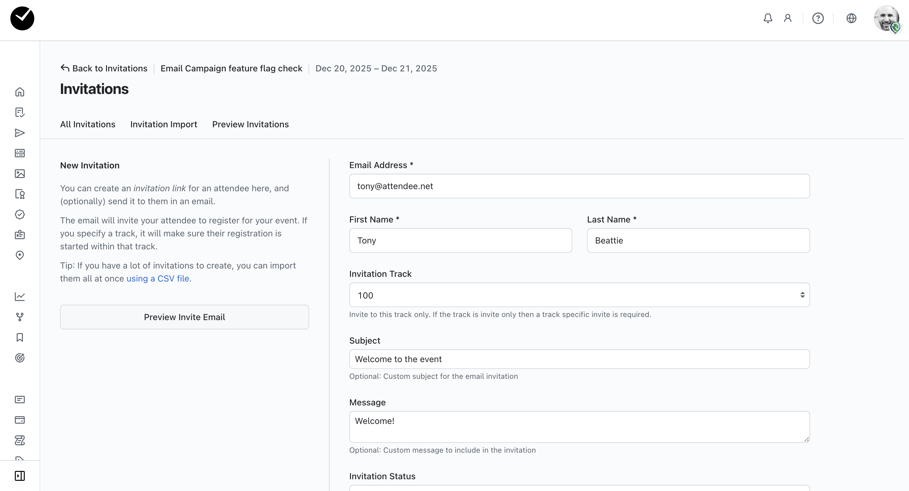The image size is (909, 491).
Task: Open the Preview Invitations tab
Action: [x=250, y=124]
